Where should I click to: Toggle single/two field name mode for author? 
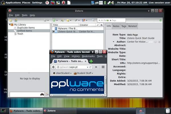coord(151,42)
